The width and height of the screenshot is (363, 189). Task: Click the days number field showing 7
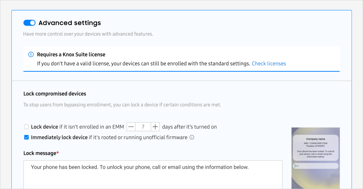[x=143, y=127]
